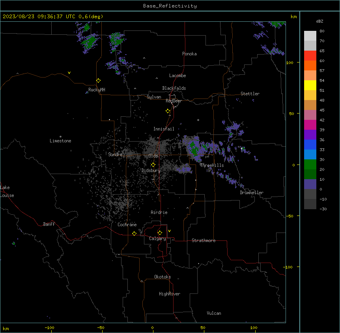
Task: Click the Blackfalds city label
Action: (x=174, y=88)
